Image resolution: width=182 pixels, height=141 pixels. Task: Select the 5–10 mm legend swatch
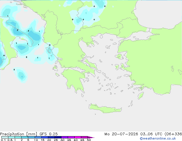31,137
